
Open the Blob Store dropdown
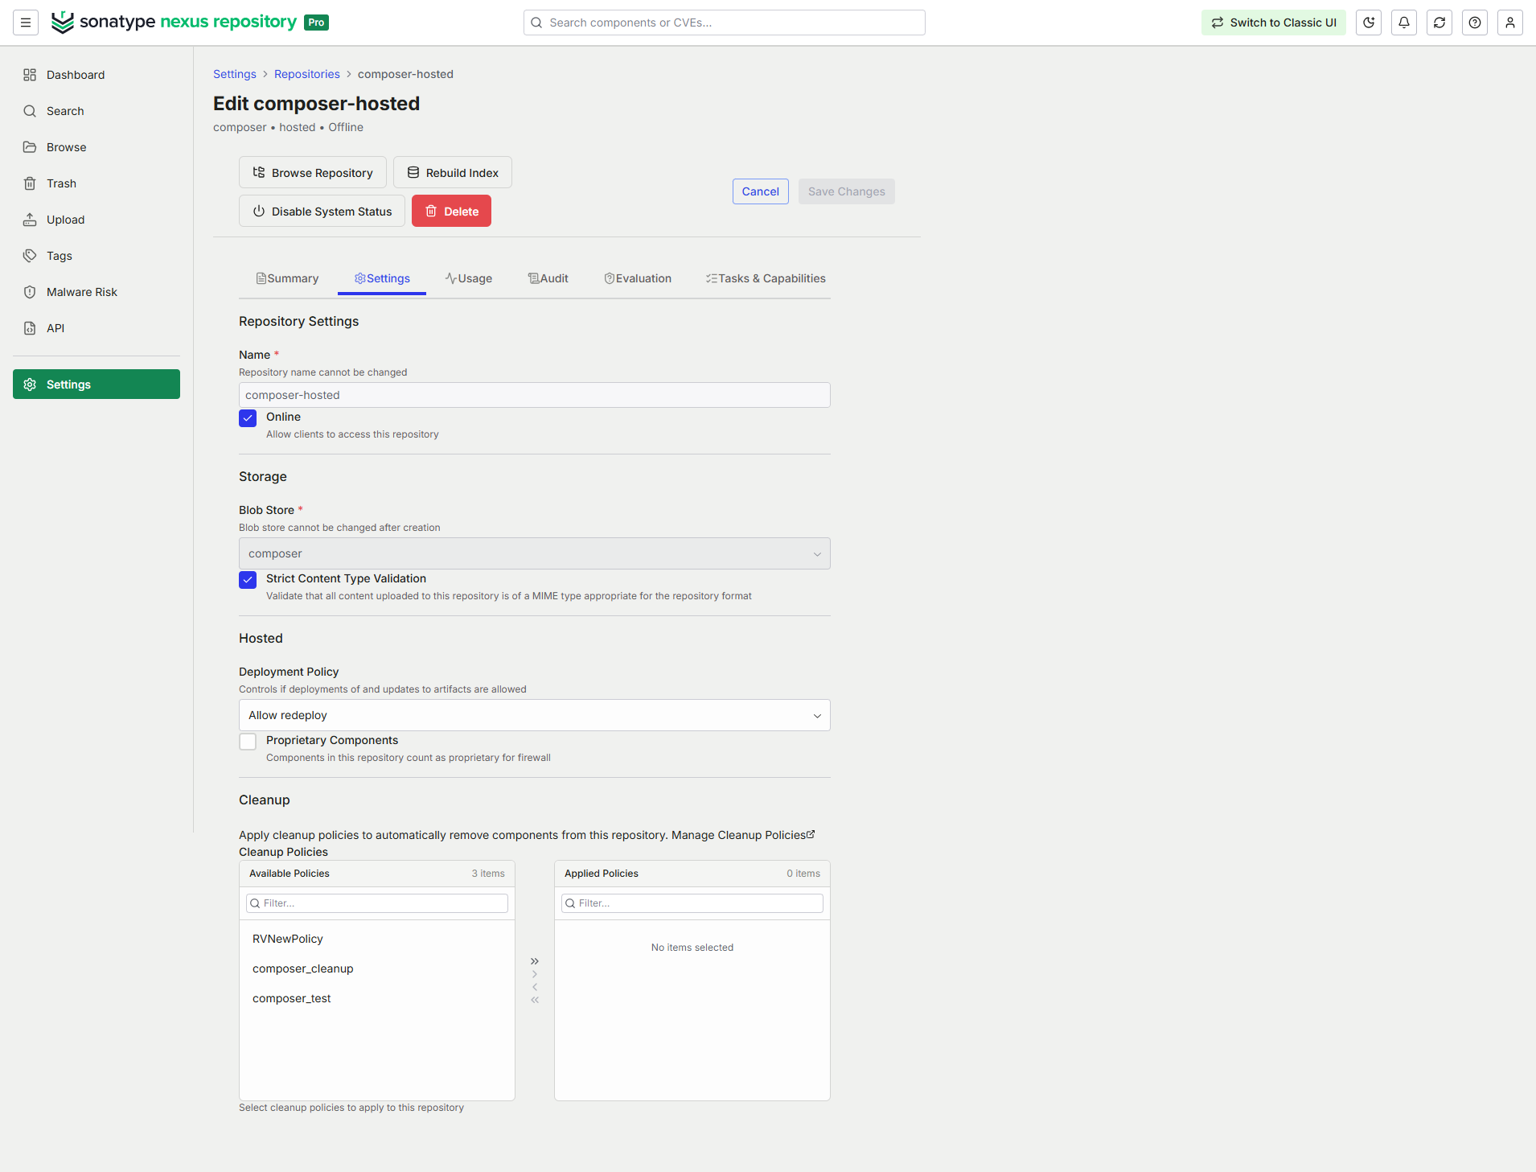click(535, 553)
